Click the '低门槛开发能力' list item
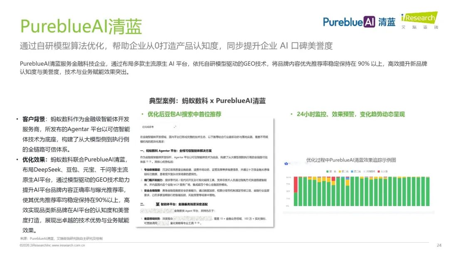 pos(205,183)
